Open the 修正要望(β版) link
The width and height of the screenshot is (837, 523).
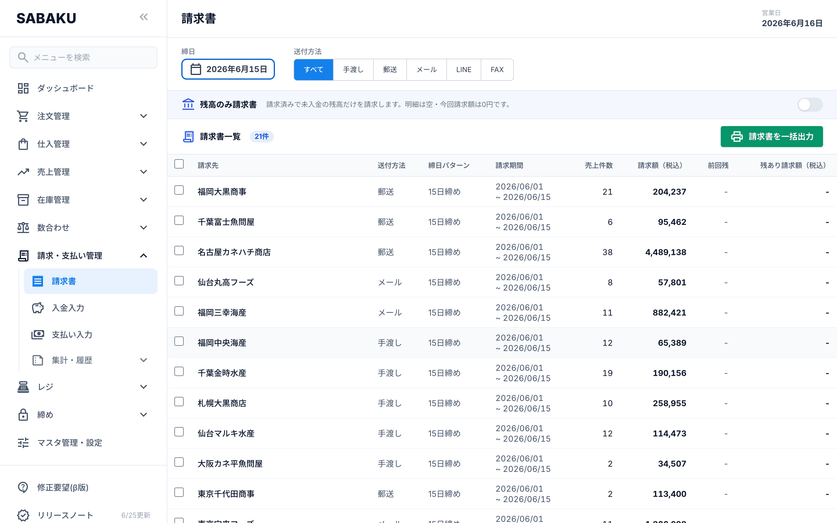(x=83, y=487)
